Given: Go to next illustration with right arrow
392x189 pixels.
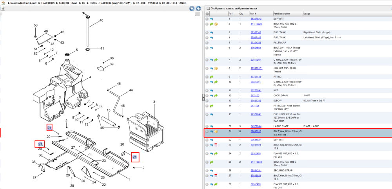Looking at the screenshot, I should (198, 9).
